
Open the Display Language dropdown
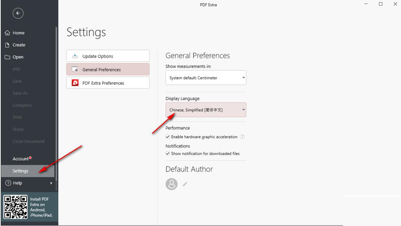pos(206,110)
